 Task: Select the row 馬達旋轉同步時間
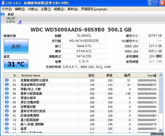click(81, 85)
